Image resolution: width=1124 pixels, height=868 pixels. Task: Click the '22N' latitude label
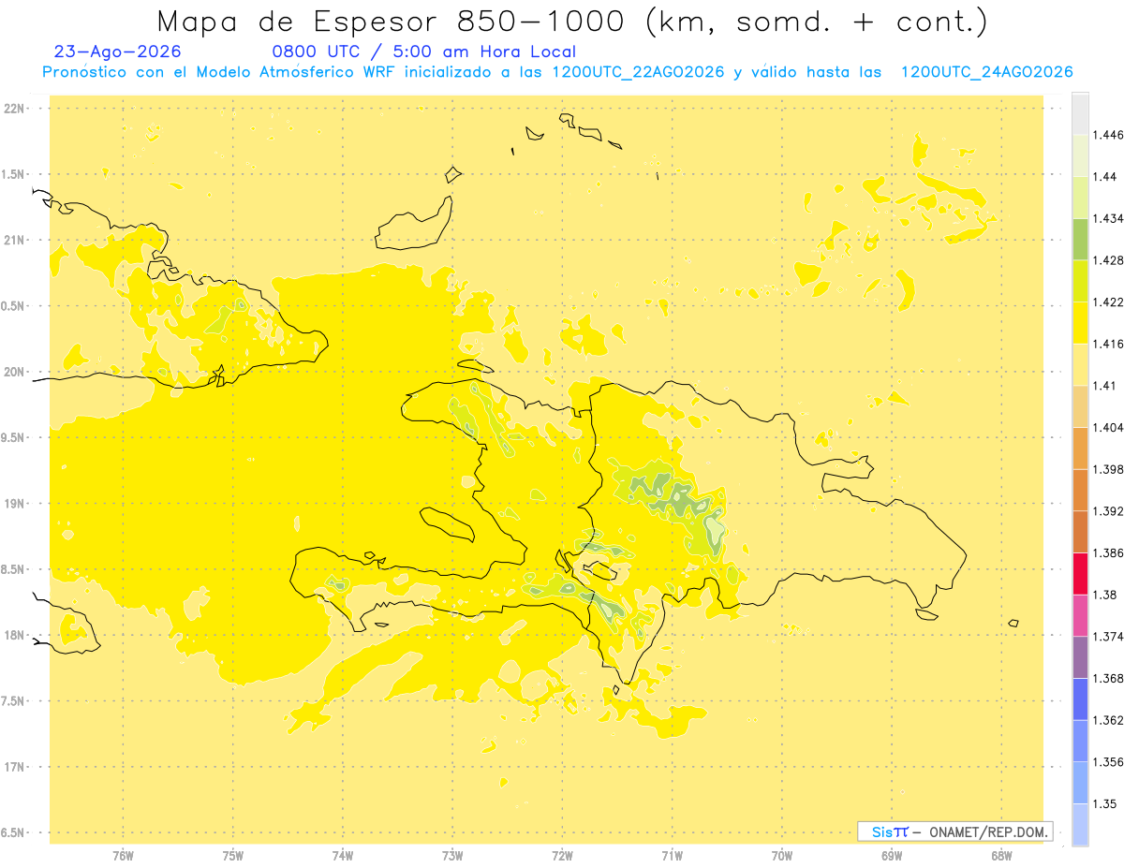pyautogui.click(x=15, y=109)
